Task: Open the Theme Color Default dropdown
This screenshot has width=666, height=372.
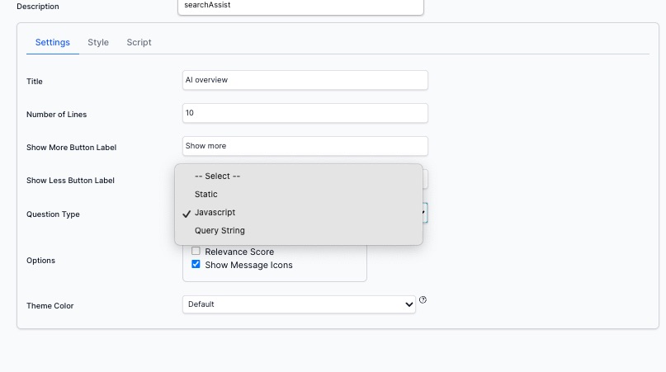Action: tap(298, 304)
